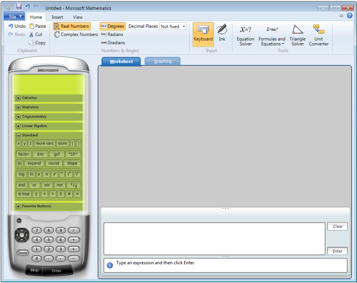Click the slope function key
Viewport: 357px width, 283px height.
point(72,163)
